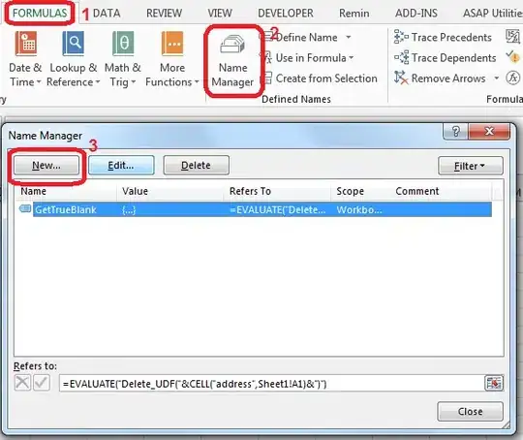
Task: Switch to the VIEW ribbon tab
Action: coord(220,13)
